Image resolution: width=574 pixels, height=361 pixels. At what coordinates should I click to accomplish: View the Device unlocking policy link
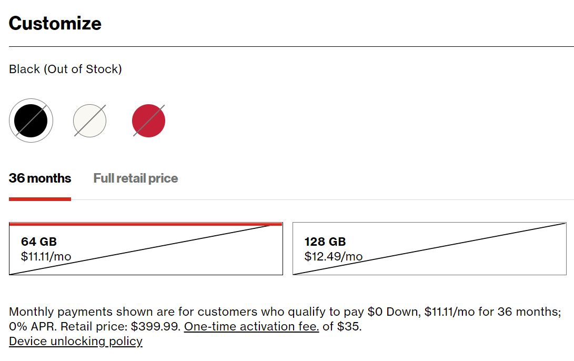tap(76, 341)
